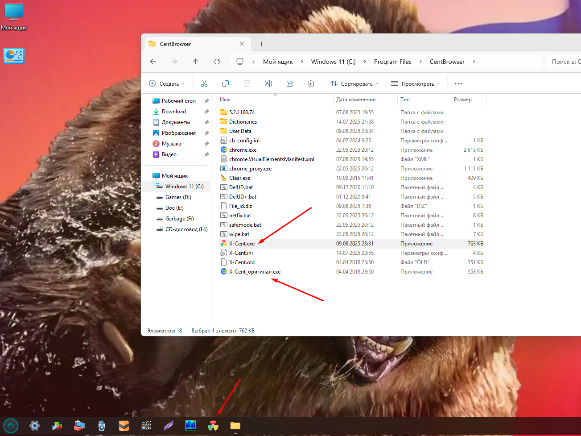Sort by Имя column header
This screenshot has height=436, width=581.
coord(225,100)
